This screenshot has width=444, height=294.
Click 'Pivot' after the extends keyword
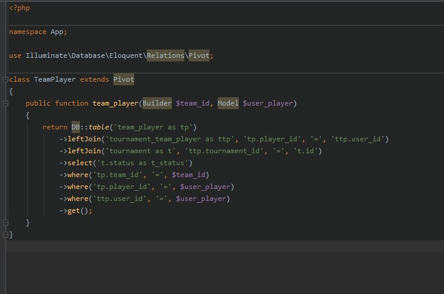[124, 79]
